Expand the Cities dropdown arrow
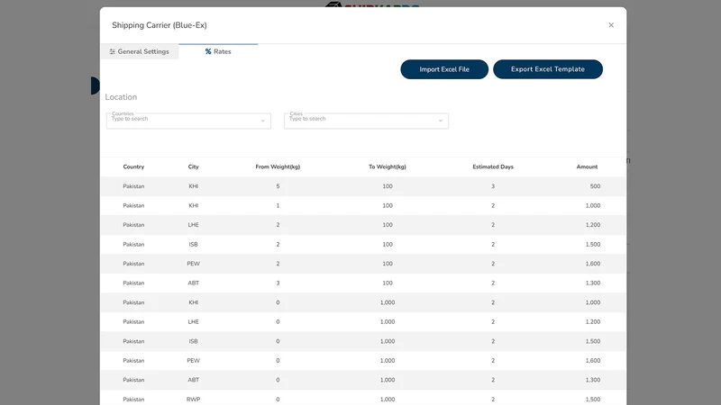The height and width of the screenshot is (405, 721). pos(441,121)
